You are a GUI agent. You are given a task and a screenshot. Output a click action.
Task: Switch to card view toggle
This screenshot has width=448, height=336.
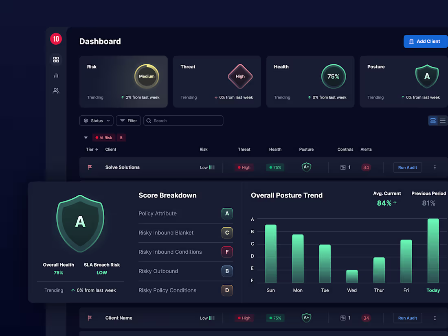click(433, 121)
